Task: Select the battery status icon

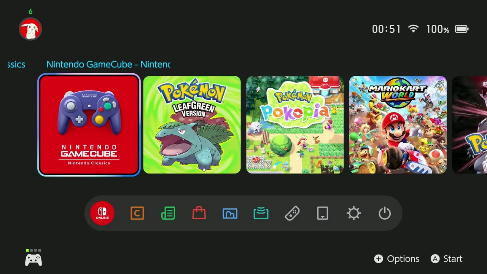Action: pos(462,29)
